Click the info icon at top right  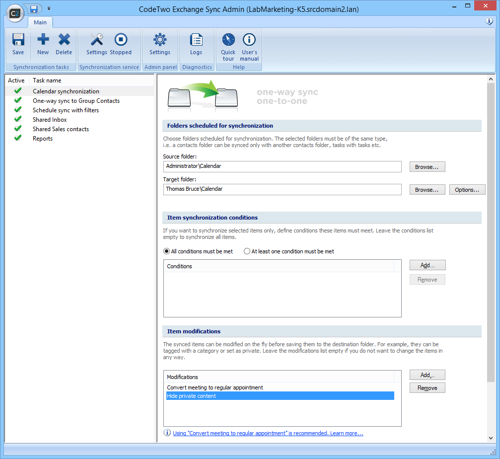pyautogui.click(x=489, y=21)
